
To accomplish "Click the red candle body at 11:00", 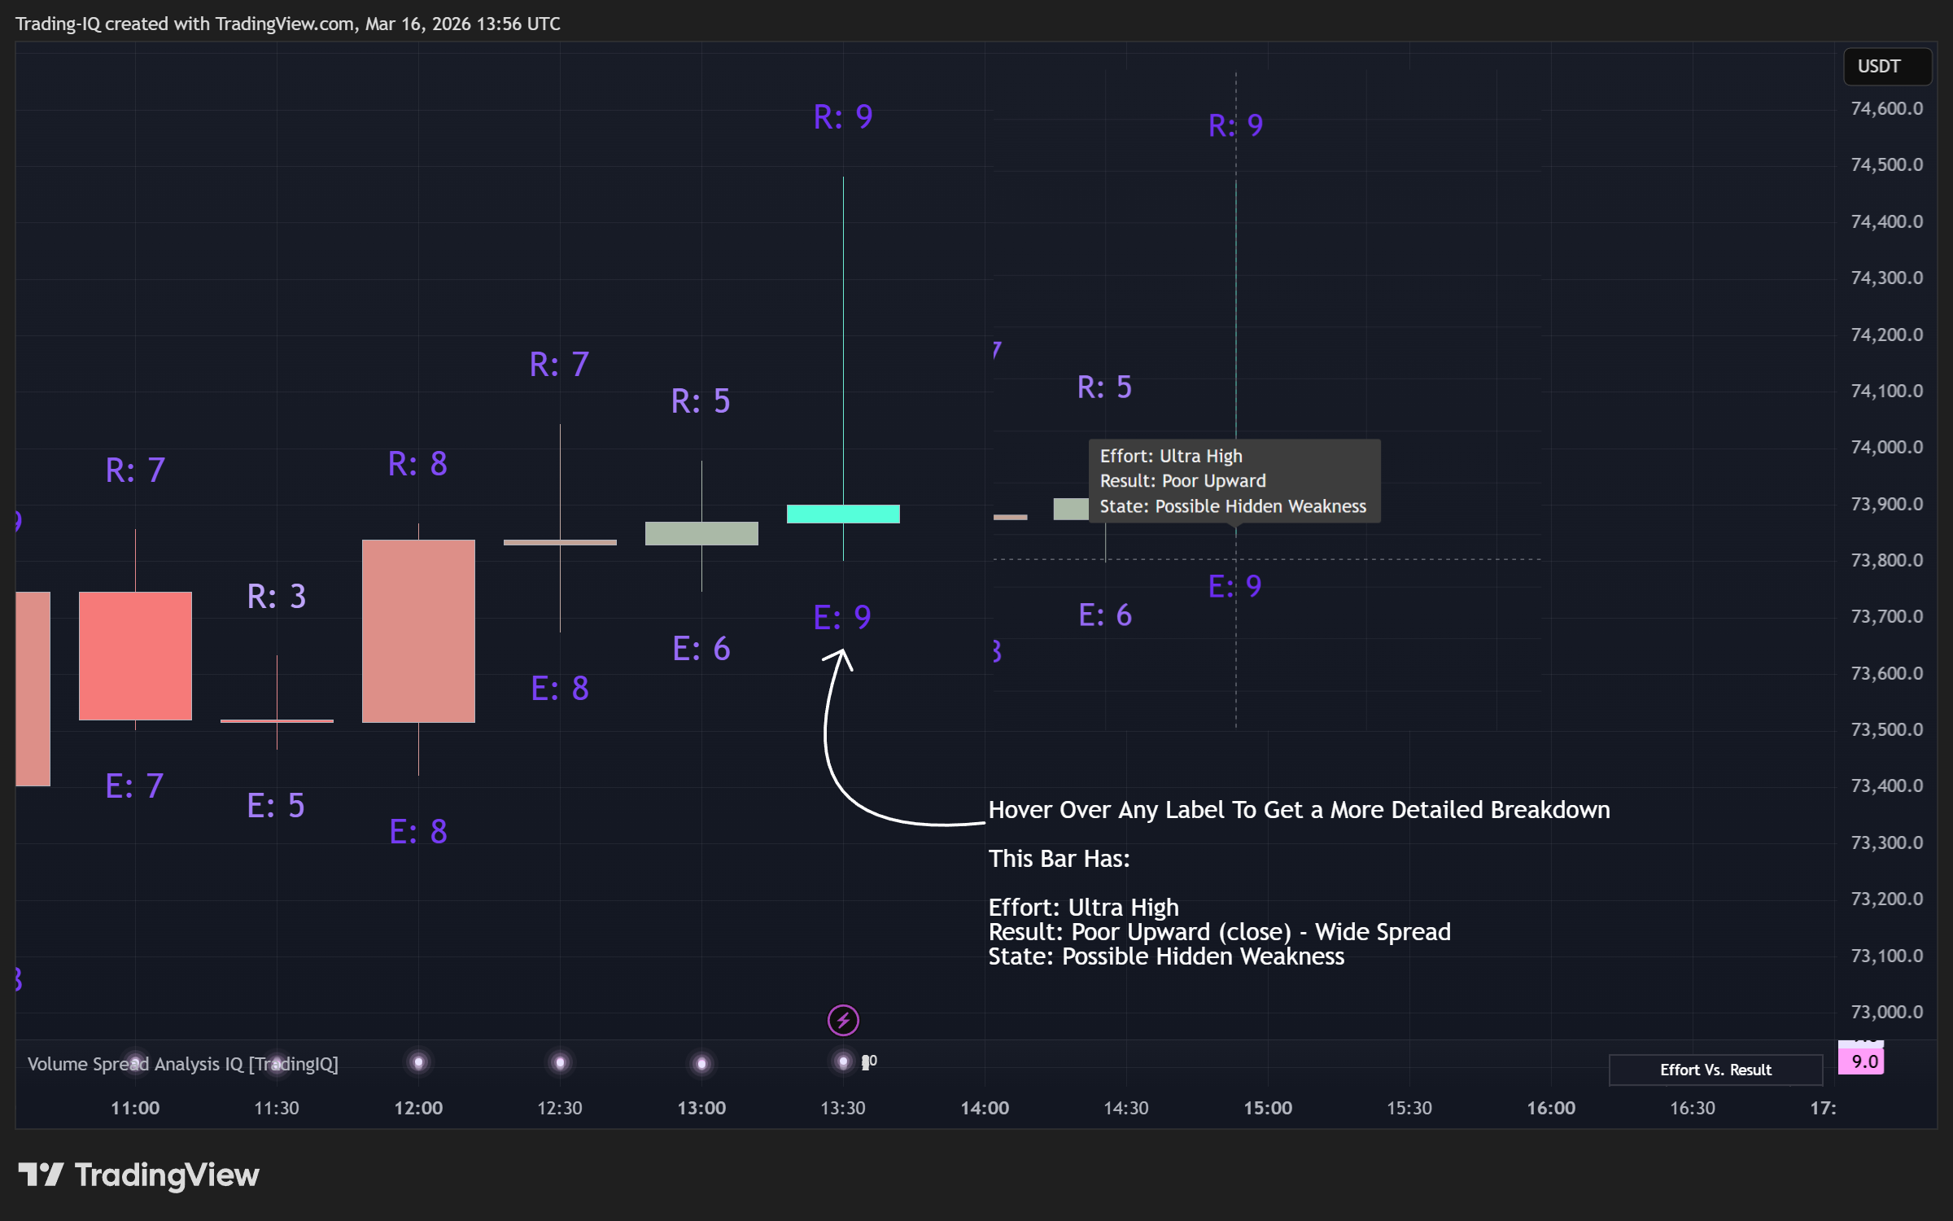I will click(135, 655).
